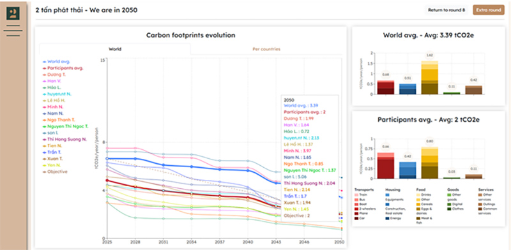Click the app logo icon in the sidebar

coord(13,13)
